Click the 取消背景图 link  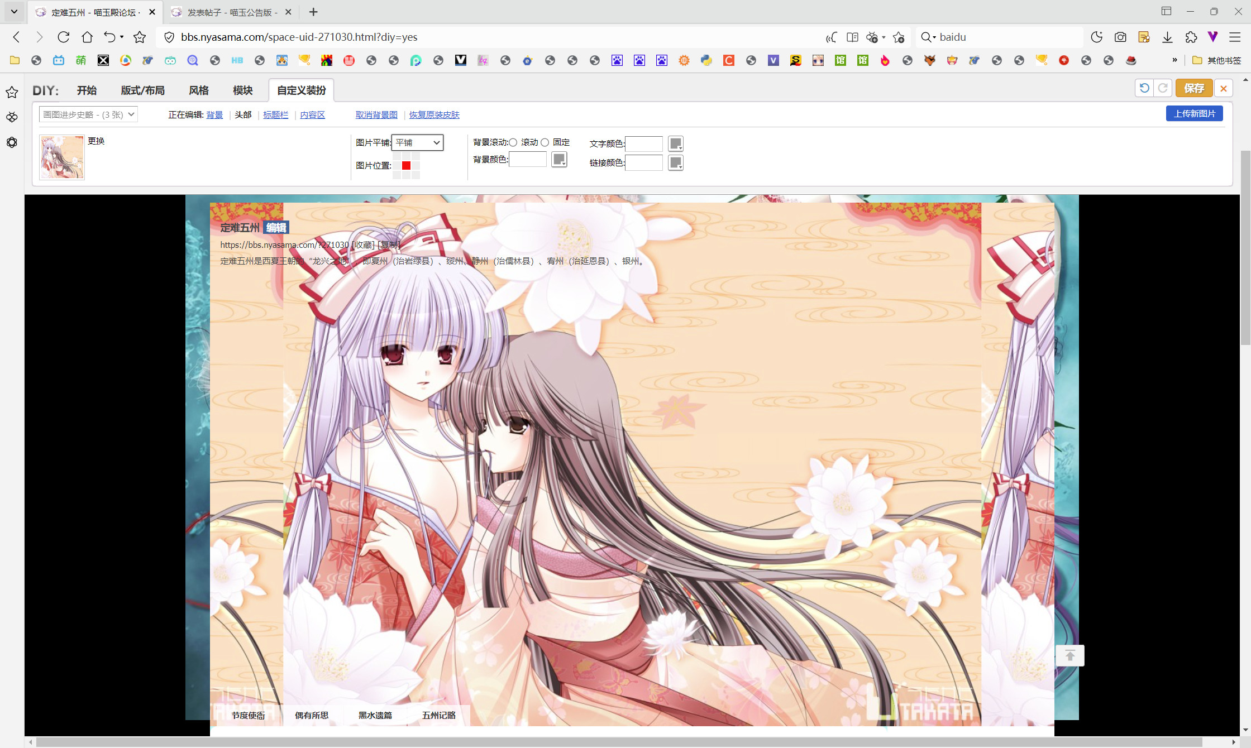tap(376, 114)
